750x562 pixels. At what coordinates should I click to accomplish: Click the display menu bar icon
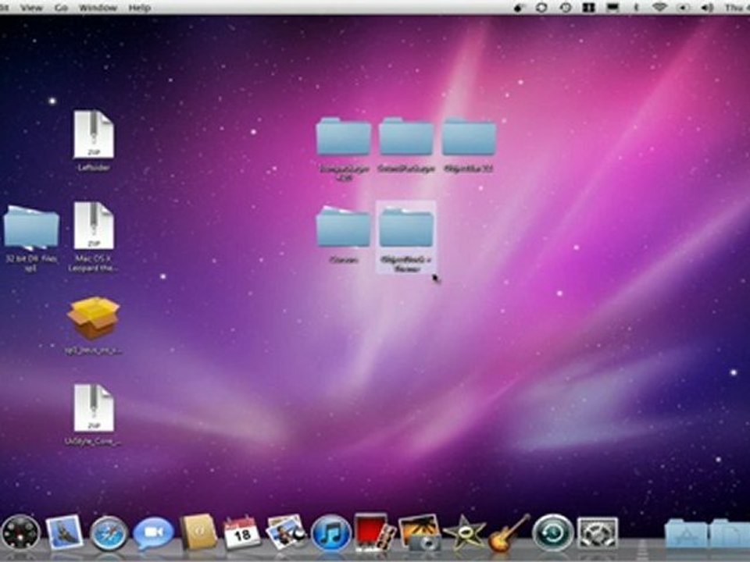click(612, 8)
